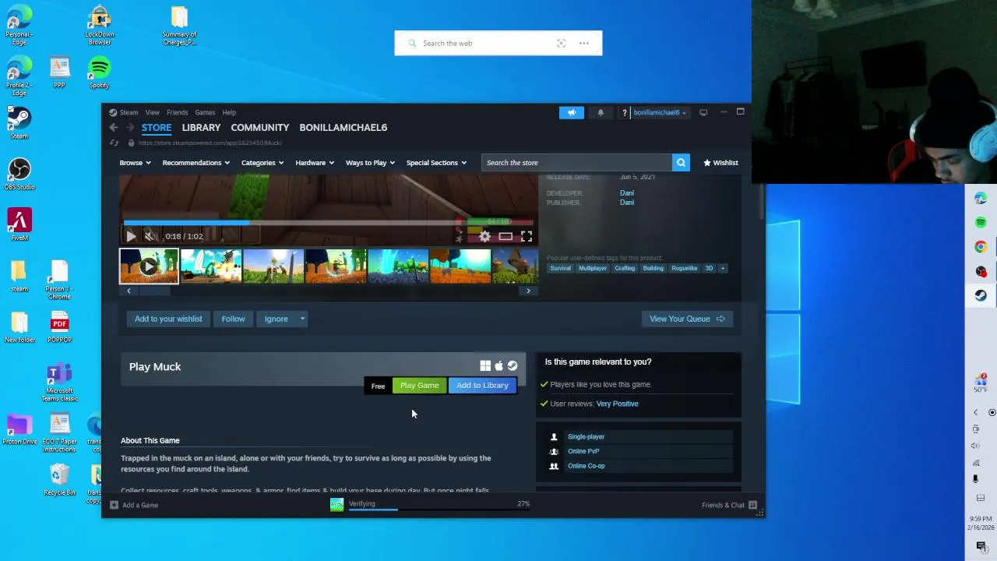Image resolution: width=997 pixels, height=561 pixels.
Task: Open the FiveM desktop shortcut
Action: point(19,225)
